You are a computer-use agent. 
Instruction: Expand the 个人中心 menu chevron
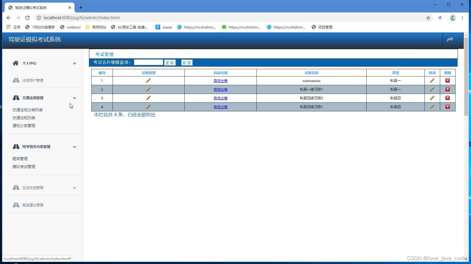tap(74, 63)
